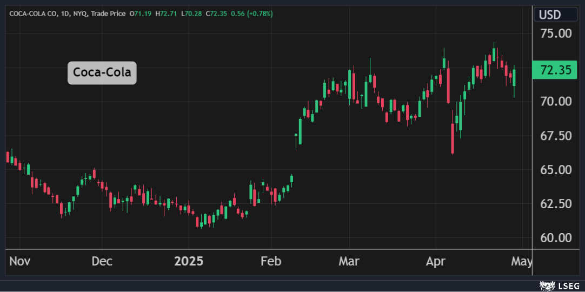Open the USD currency selector
Viewport: 585px width, 292px height.
pos(551,15)
